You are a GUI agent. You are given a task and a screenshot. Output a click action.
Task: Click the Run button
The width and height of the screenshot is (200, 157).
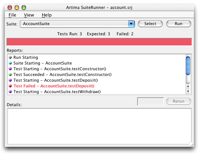(x=179, y=24)
